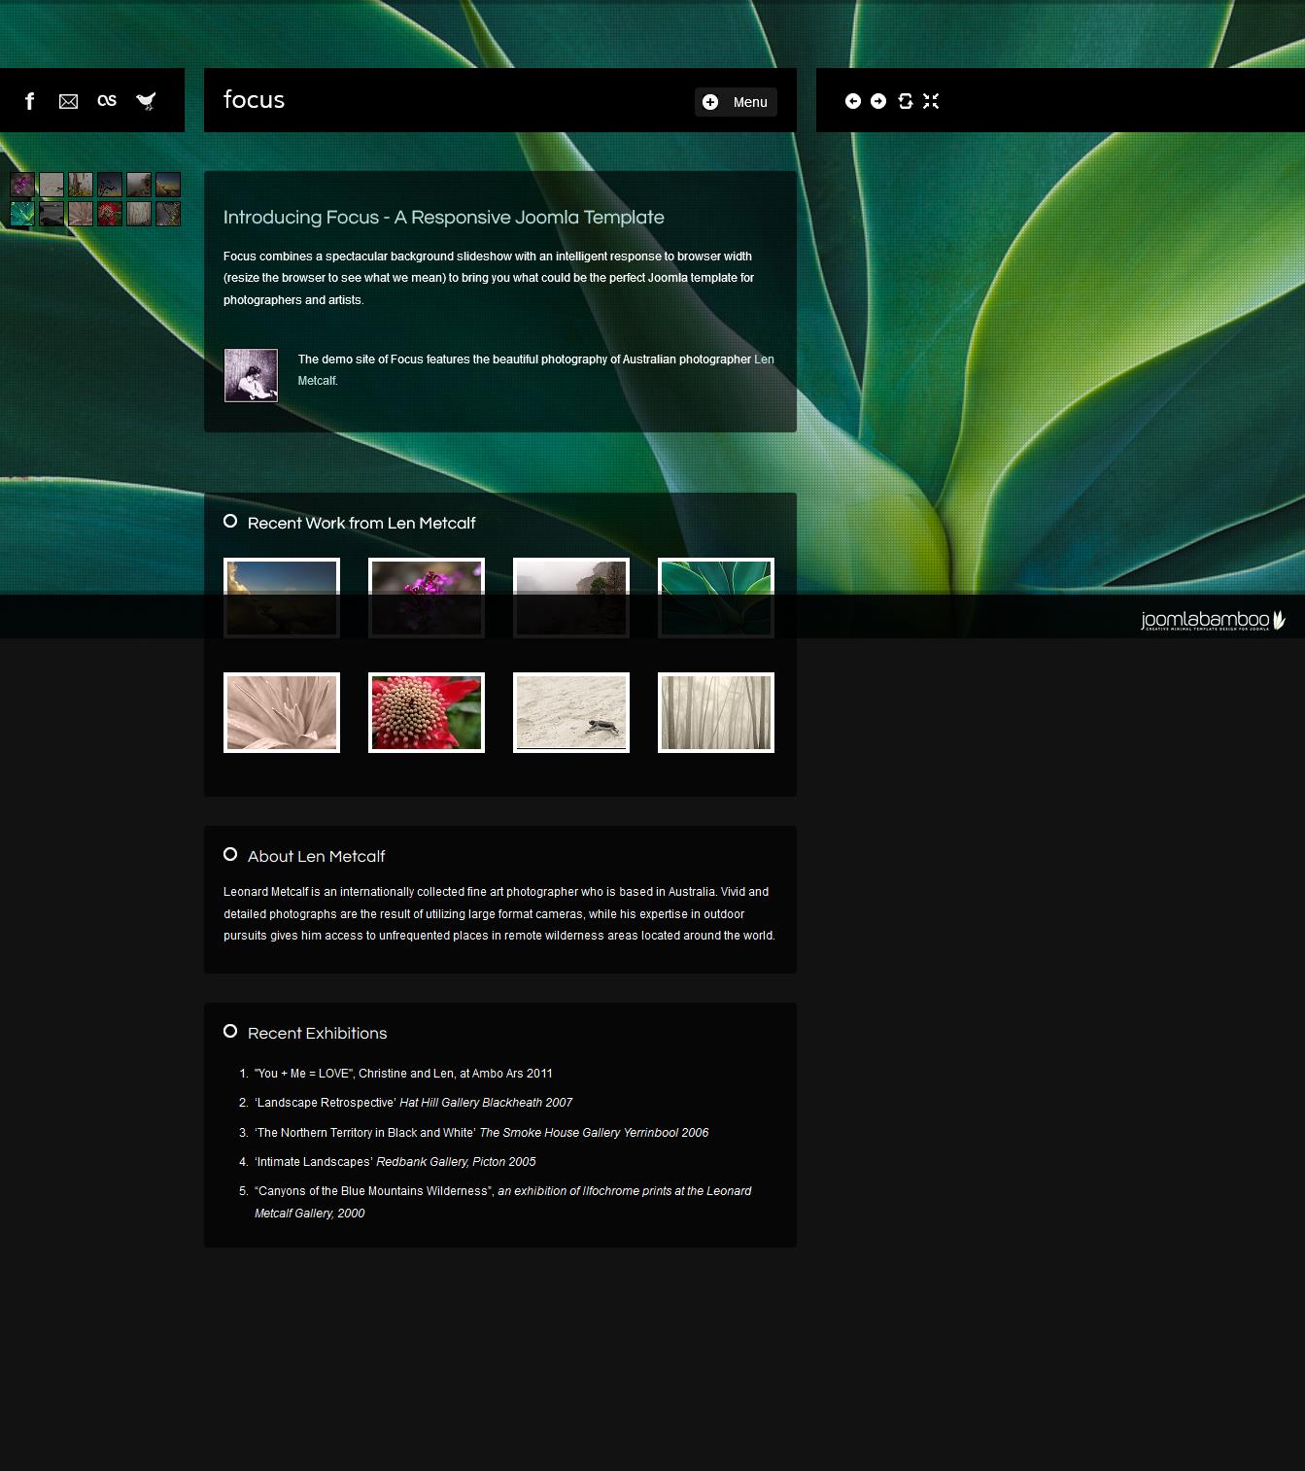Click the focus site logo

point(254,100)
